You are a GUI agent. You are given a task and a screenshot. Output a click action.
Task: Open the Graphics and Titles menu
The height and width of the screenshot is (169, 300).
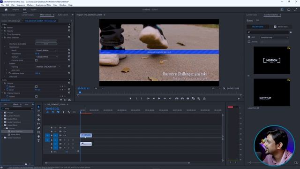tap(43, 5)
